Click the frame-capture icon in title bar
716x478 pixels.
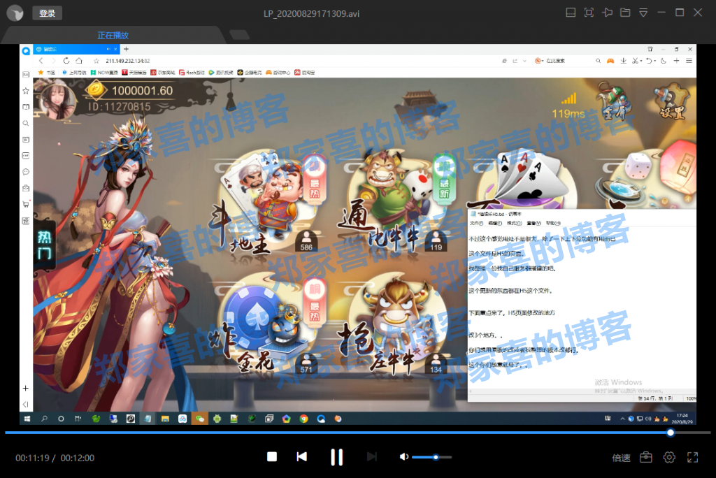[589, 13]
